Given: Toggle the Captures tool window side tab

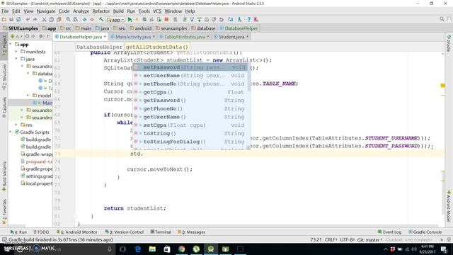Looking at the screenshot, I should tap(4, 107).
